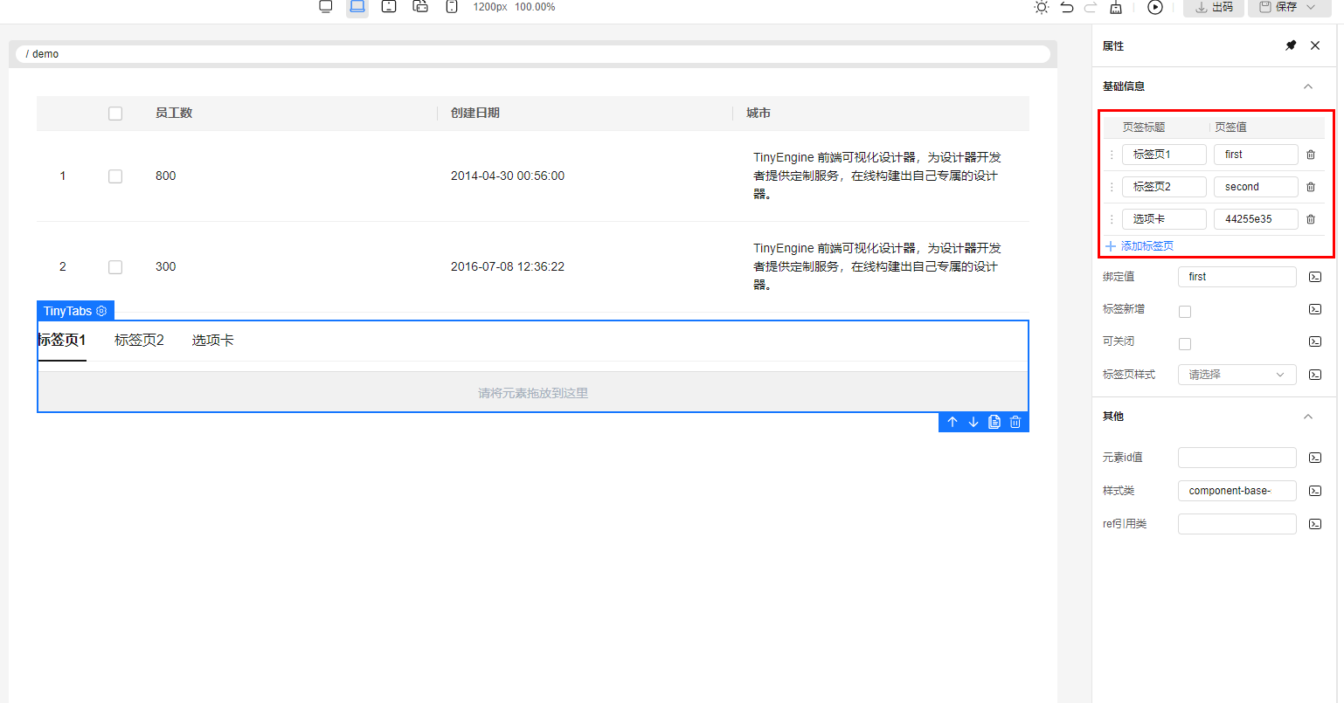
Task: Grab the drag handle of 标签页2 row
Action: [x=1112, y=187]
